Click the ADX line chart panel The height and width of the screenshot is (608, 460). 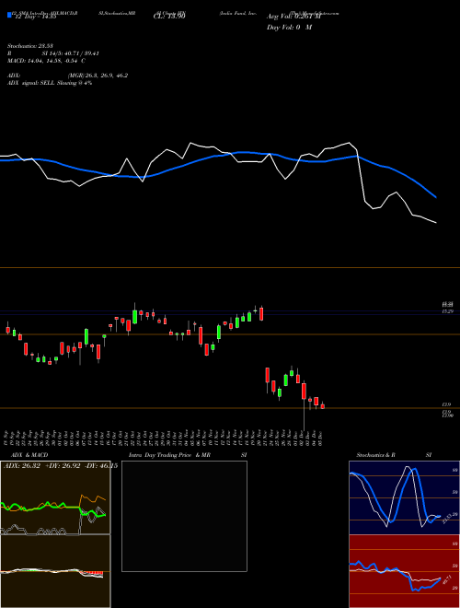click(x=55, y=497)
